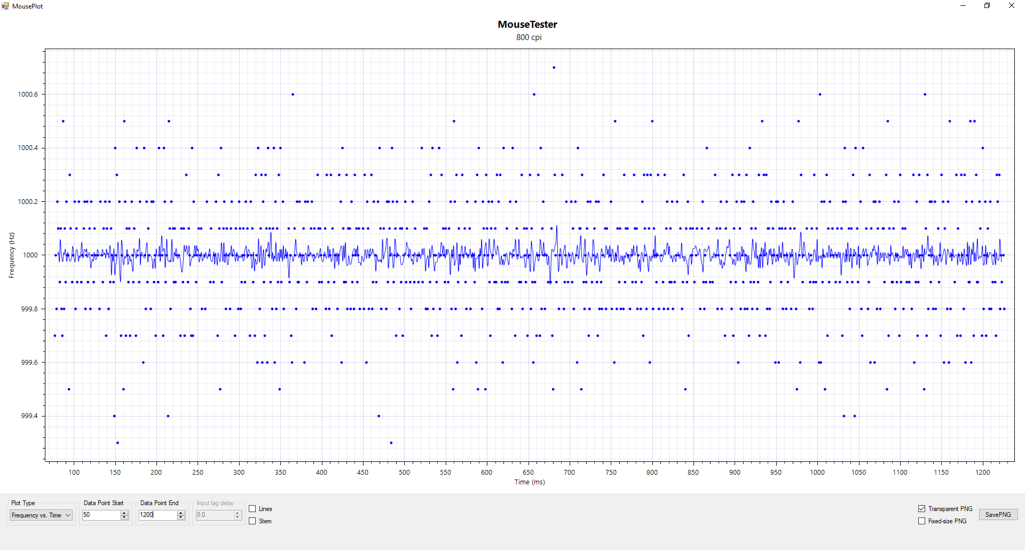Check the Fixed-size PNG option
The height and width of the screenshot is (550, 1025).
(921, 521)
